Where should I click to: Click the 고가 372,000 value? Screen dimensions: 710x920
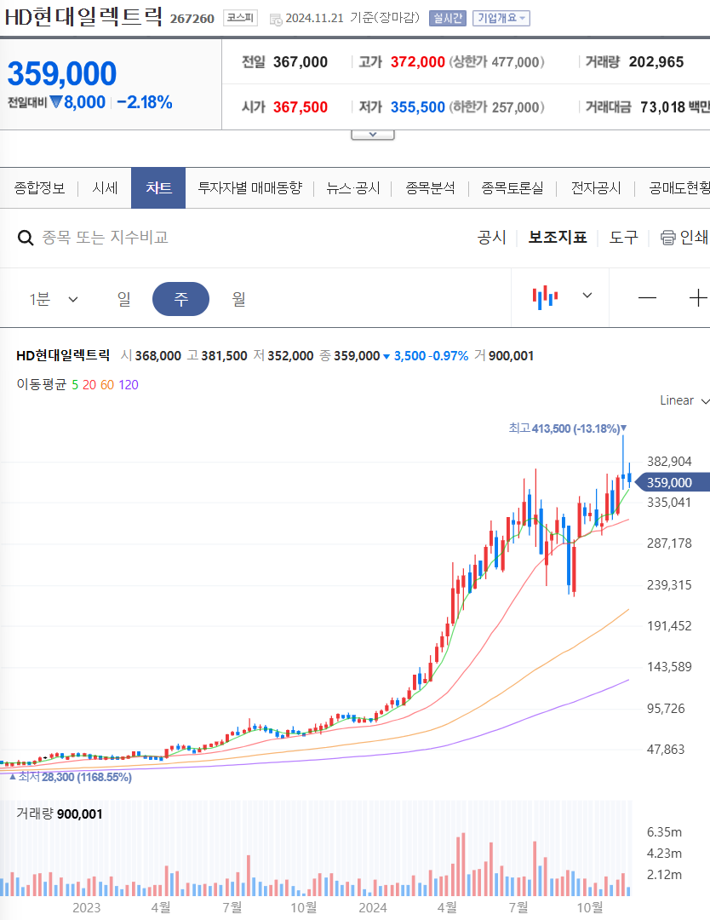pos(417,61)
